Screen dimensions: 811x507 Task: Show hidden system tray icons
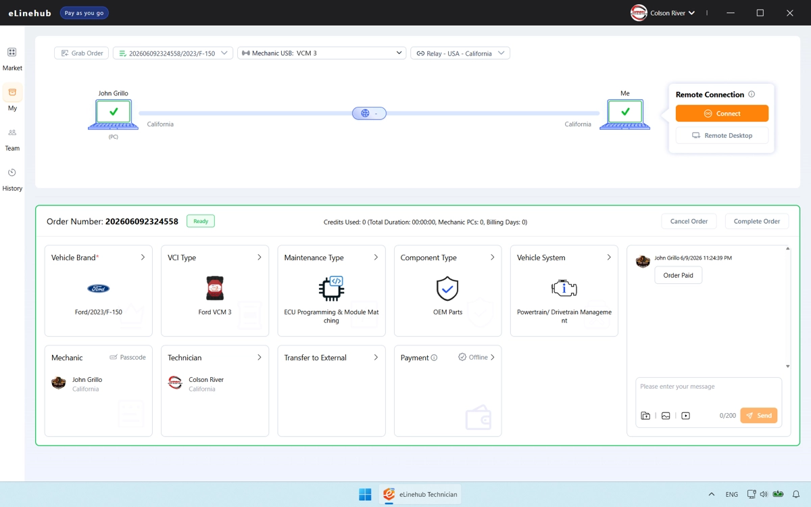click(711, 494)
